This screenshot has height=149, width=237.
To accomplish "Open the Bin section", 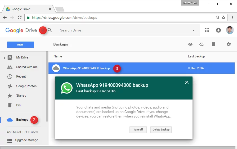I will tap(18, 105).
